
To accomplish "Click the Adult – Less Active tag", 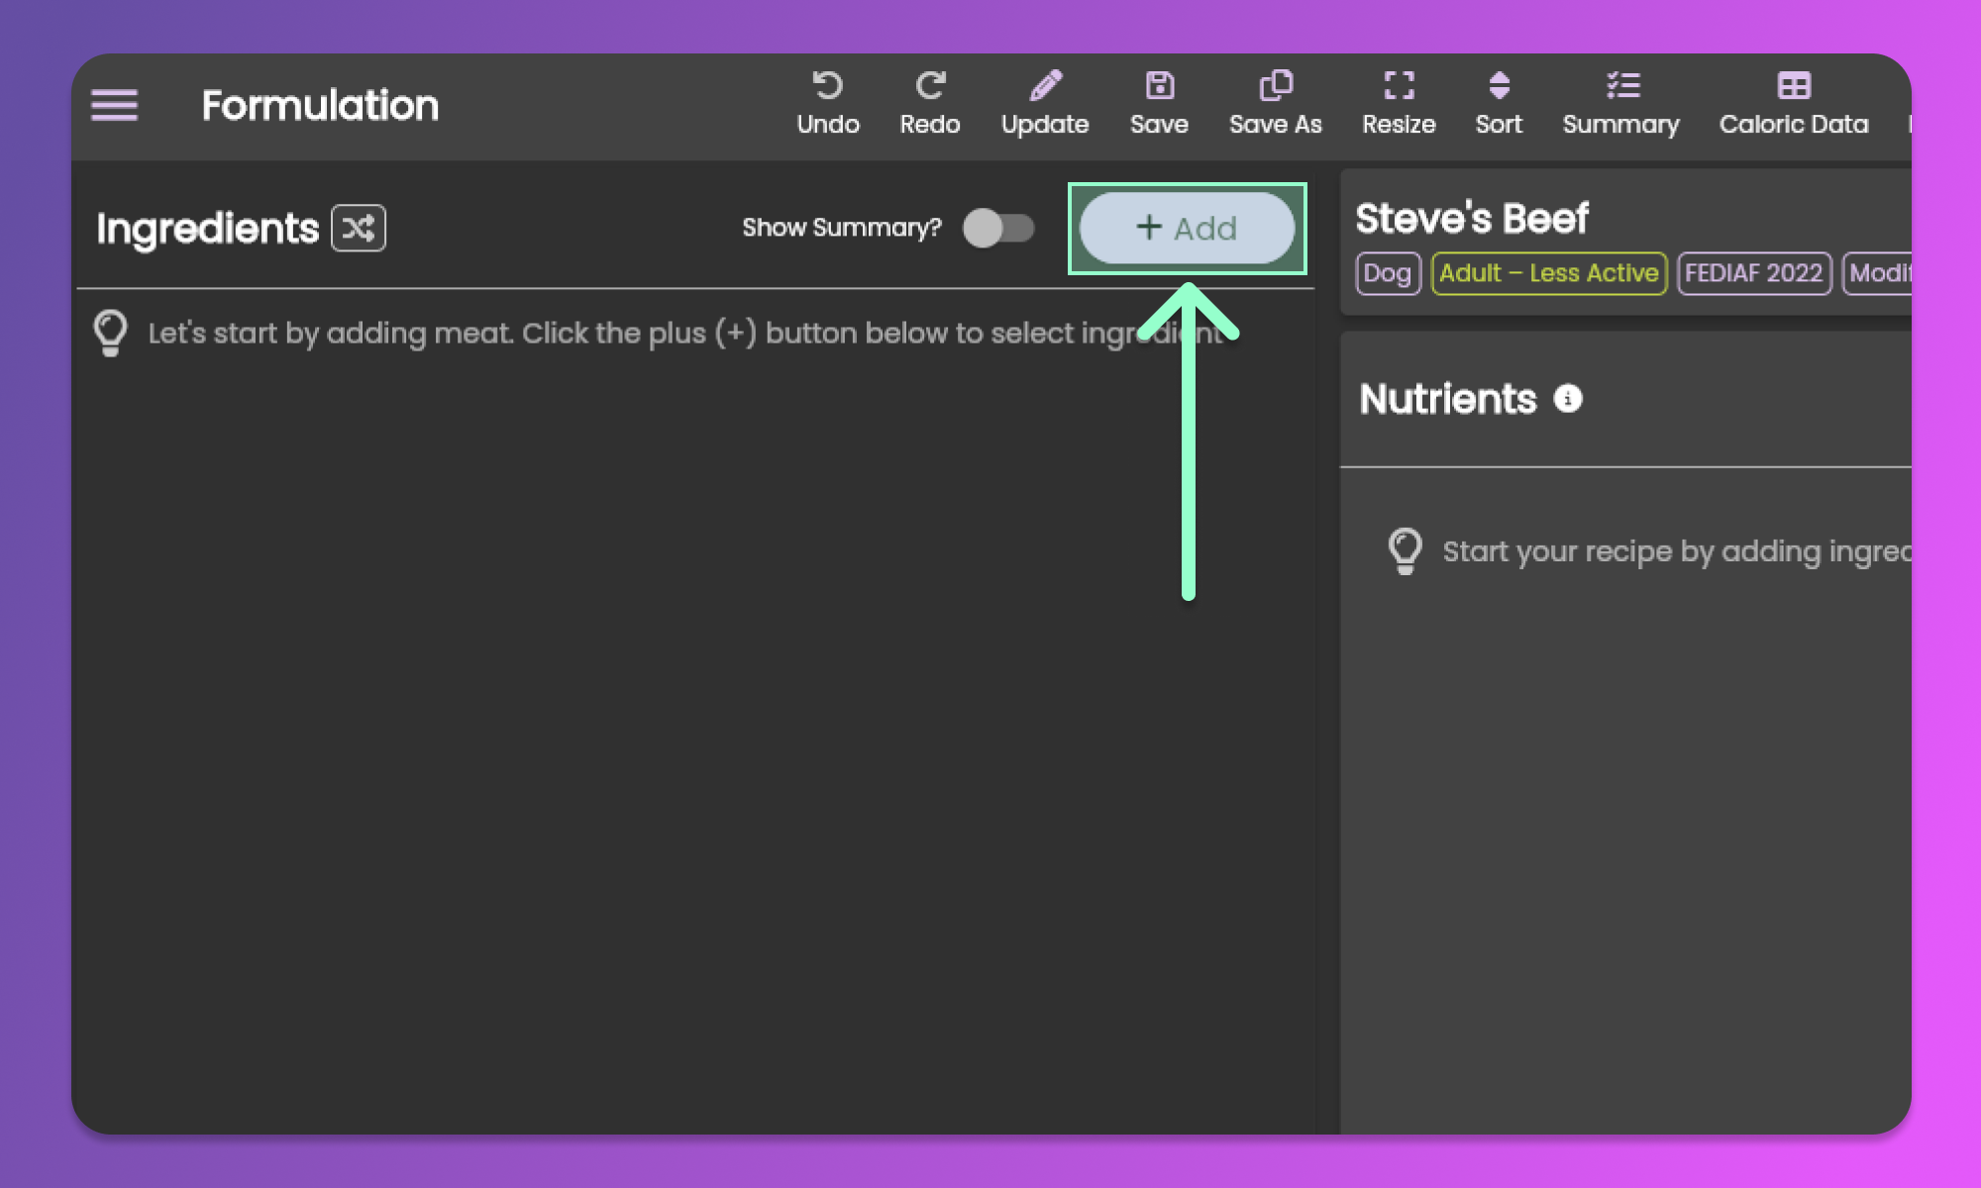I will coord(1549,274).
